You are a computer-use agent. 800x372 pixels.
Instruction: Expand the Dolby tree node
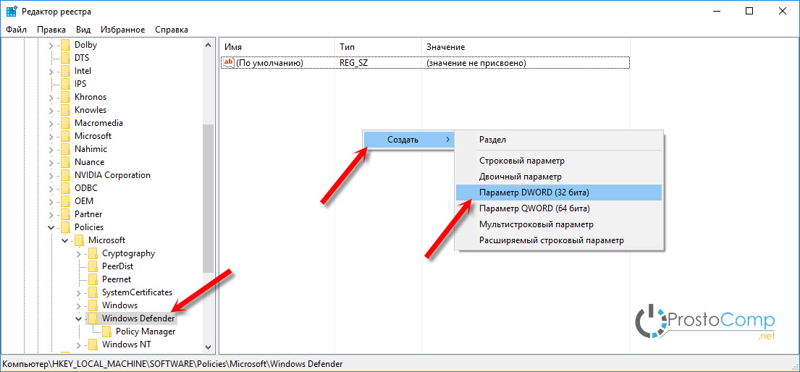click(51, 45)
